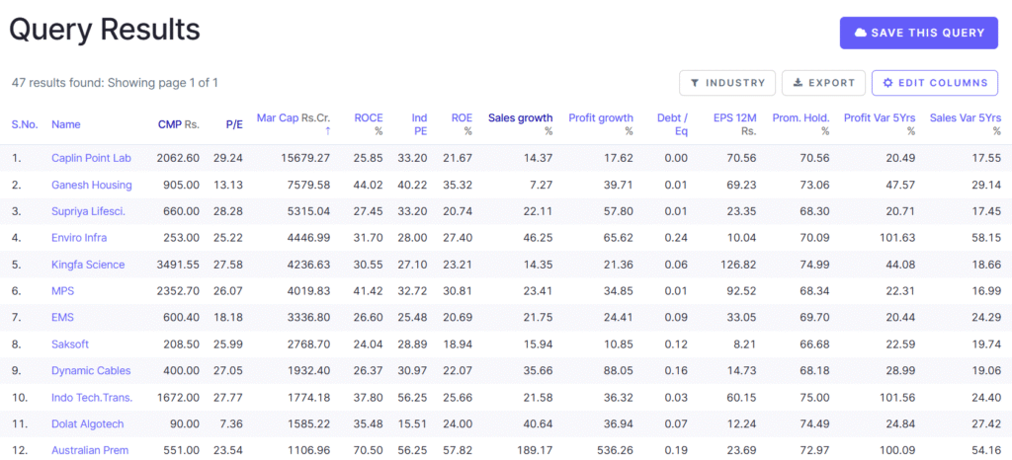1012x460 pixels.
Task: Select Ganesh Housing Prom. Hold. 73.06
Action: coord(814,185)
